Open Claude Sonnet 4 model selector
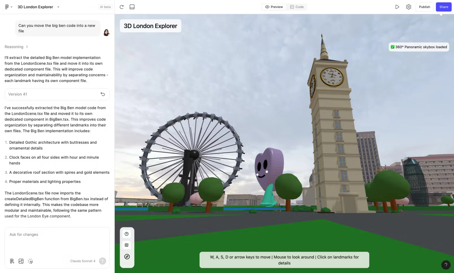 point(83,261)
